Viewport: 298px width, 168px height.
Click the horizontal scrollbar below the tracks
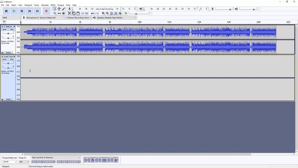click(137, 154)
